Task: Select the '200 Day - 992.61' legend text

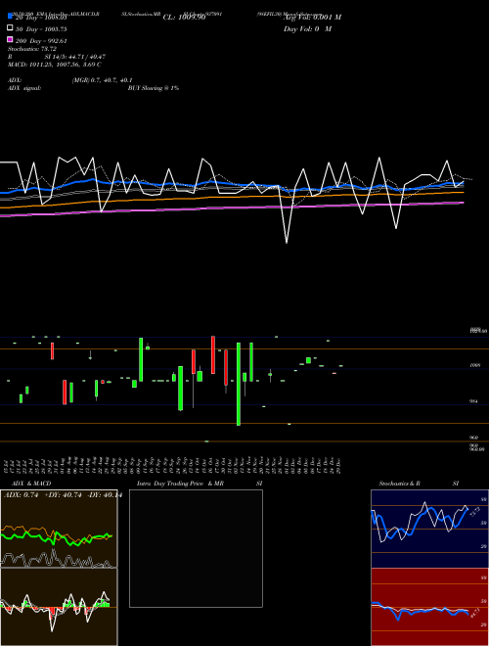Action: [x=41, y=41]
